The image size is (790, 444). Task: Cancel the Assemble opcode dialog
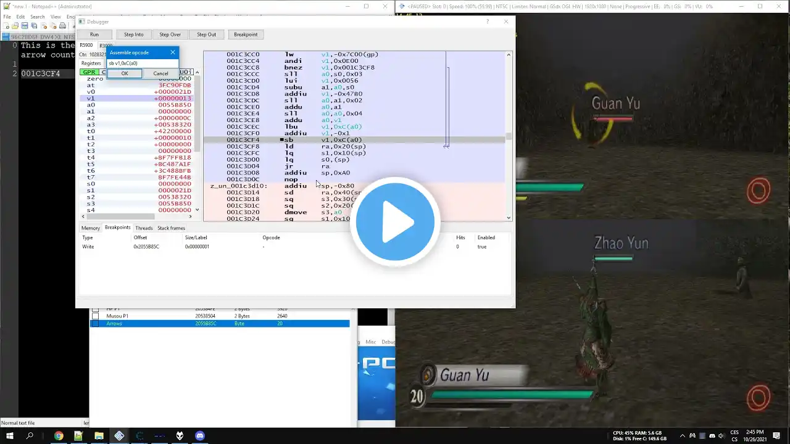[x=160, y=73]
